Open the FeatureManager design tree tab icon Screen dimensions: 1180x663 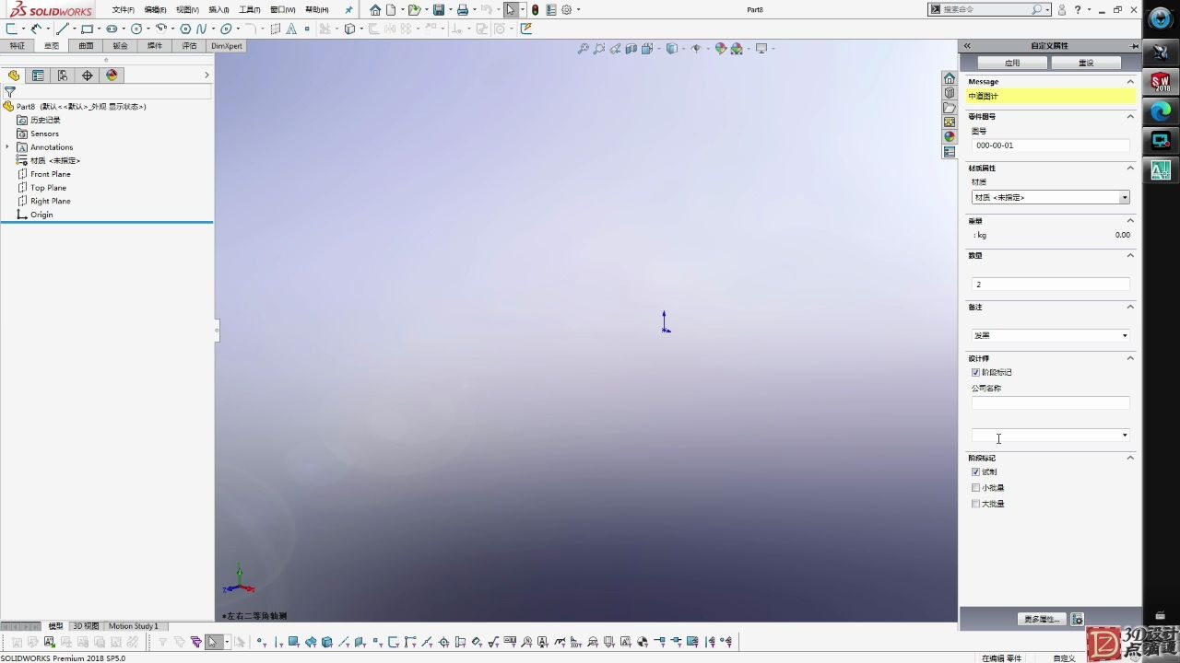click(x=14, y=76)
